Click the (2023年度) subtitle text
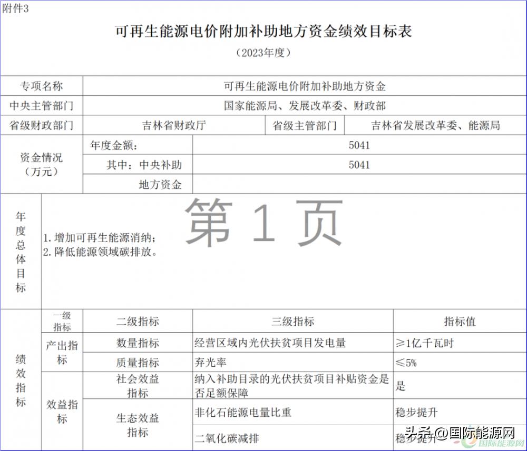Image resolution: width=527 pixels, height=451 pixels. pyautogui.click(x=262, y=51)
